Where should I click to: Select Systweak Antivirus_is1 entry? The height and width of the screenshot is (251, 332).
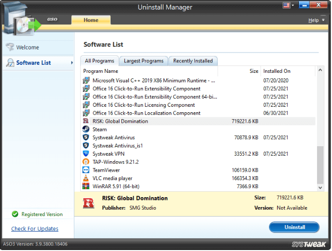pos(199,146)
